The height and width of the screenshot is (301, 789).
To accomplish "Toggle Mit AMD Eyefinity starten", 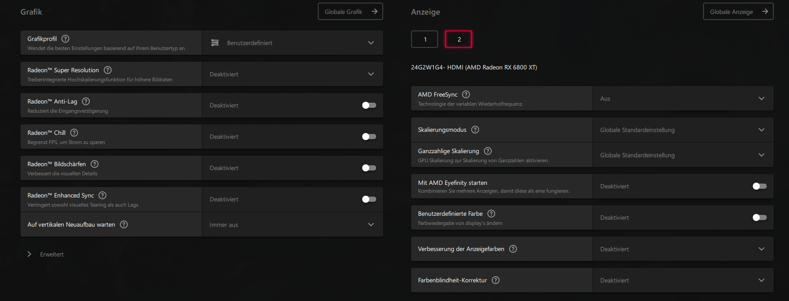I will click(x=760, y=186).
